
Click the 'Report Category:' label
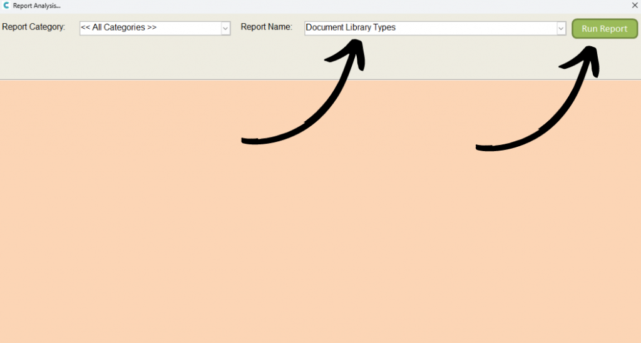pos(34,27)
